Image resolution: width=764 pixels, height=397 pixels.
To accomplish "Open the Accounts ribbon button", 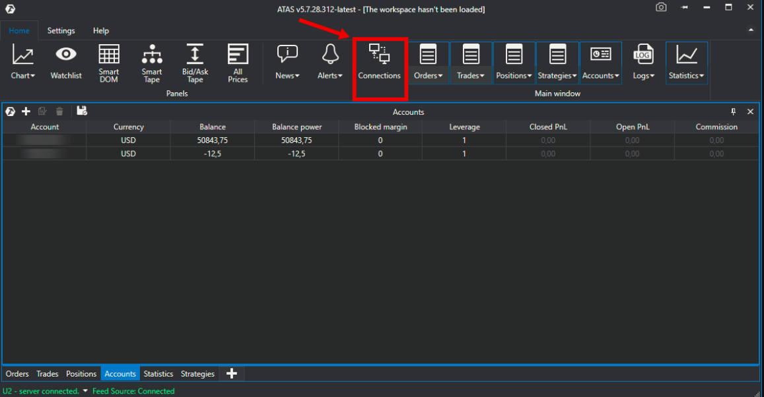I will tap(600, 62).
